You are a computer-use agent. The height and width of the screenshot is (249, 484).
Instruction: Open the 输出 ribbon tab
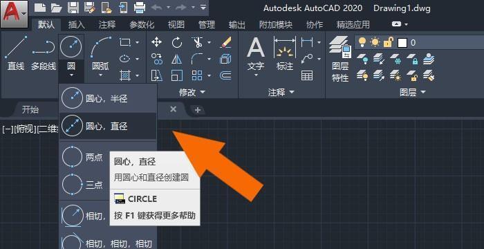pyautogui.click(x=237, y=25)
